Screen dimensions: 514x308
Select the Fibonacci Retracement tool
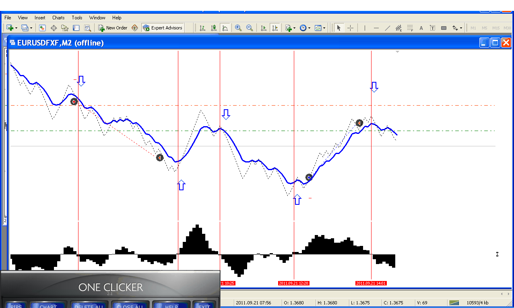point(410,28)
